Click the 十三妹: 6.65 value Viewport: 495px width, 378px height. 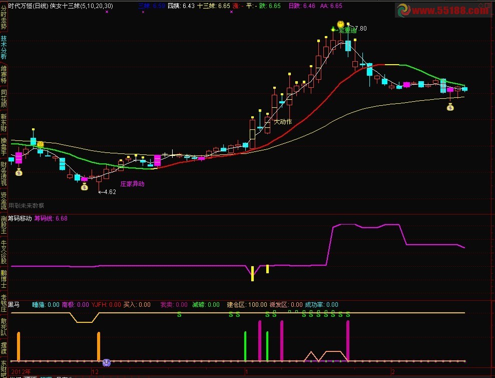[214, 6]
